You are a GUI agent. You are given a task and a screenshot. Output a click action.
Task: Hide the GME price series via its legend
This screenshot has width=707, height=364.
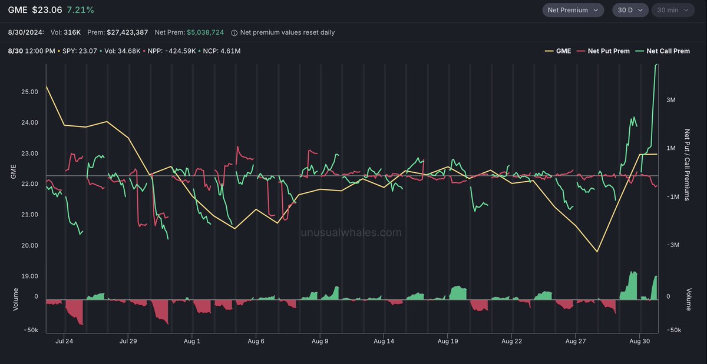tap(559, 51)
